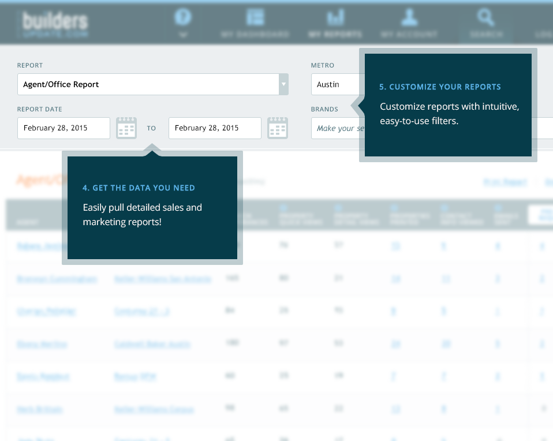Expand the chevron under the help icon
Viewport: 553px width, 441px height.
click(x=184, y=33)
